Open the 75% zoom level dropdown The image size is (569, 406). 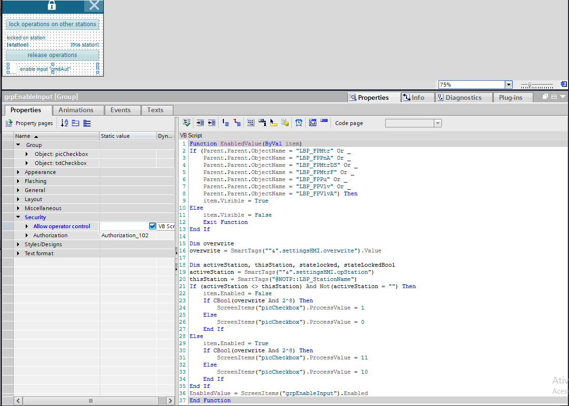[509, 85]
